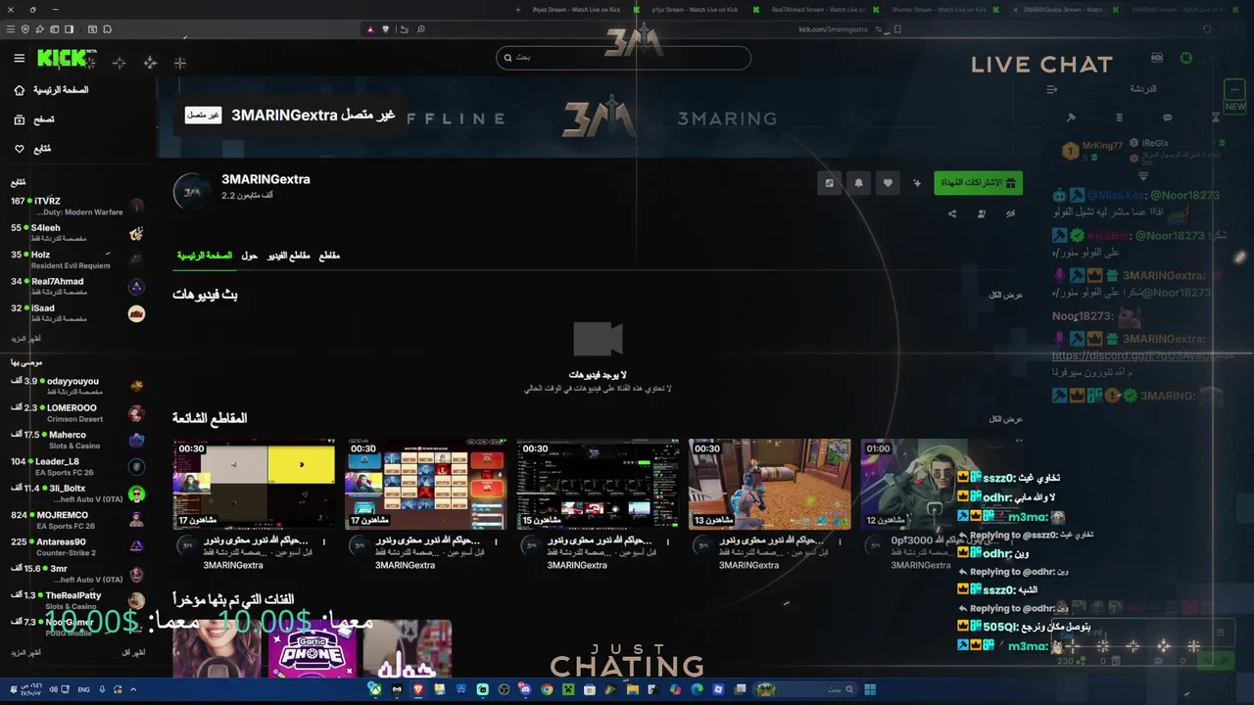
Task: Open Real7Ahmad channel in sidebar
Action: pyautogui.click(x=77, y=286)
